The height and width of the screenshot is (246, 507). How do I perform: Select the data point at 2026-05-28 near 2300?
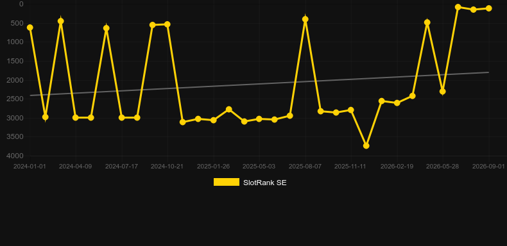point(443,92)
